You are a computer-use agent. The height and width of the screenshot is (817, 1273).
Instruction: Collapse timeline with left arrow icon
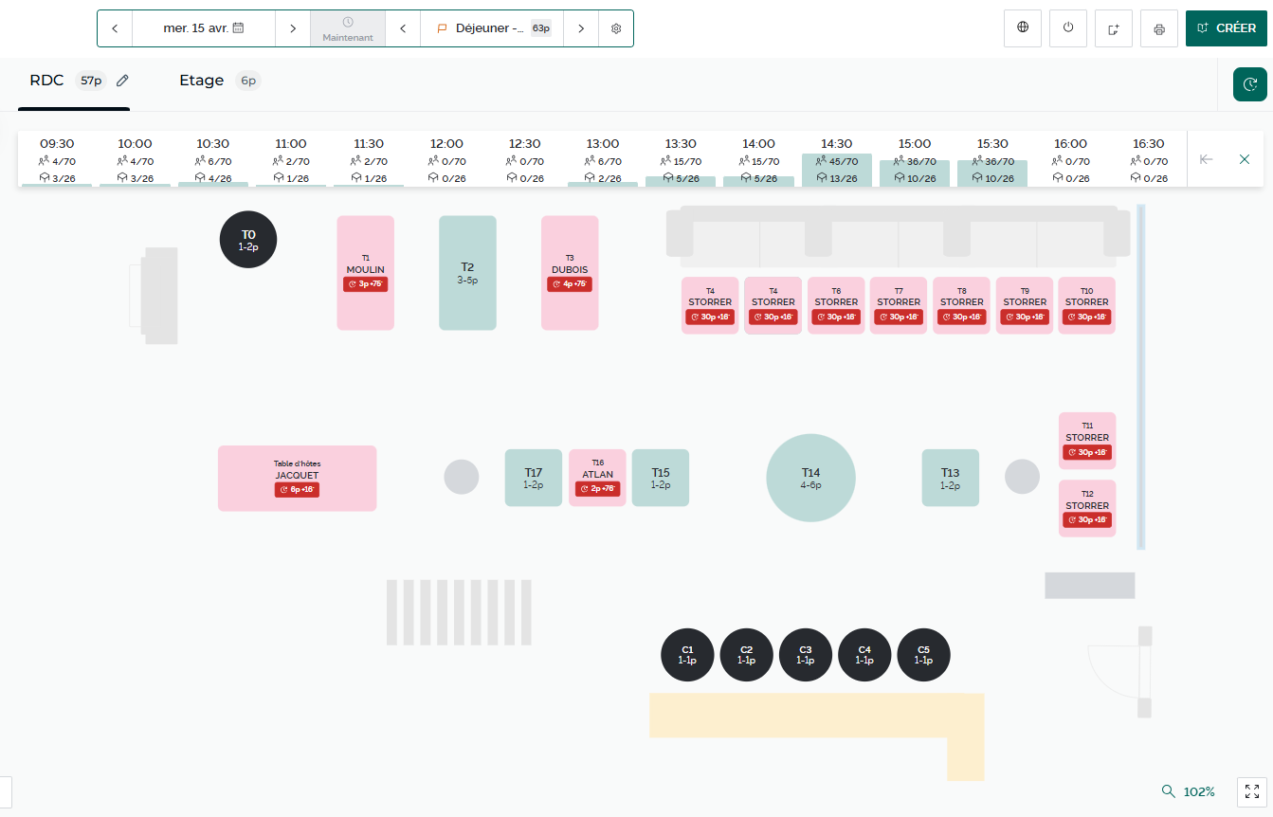(1206, 159)
